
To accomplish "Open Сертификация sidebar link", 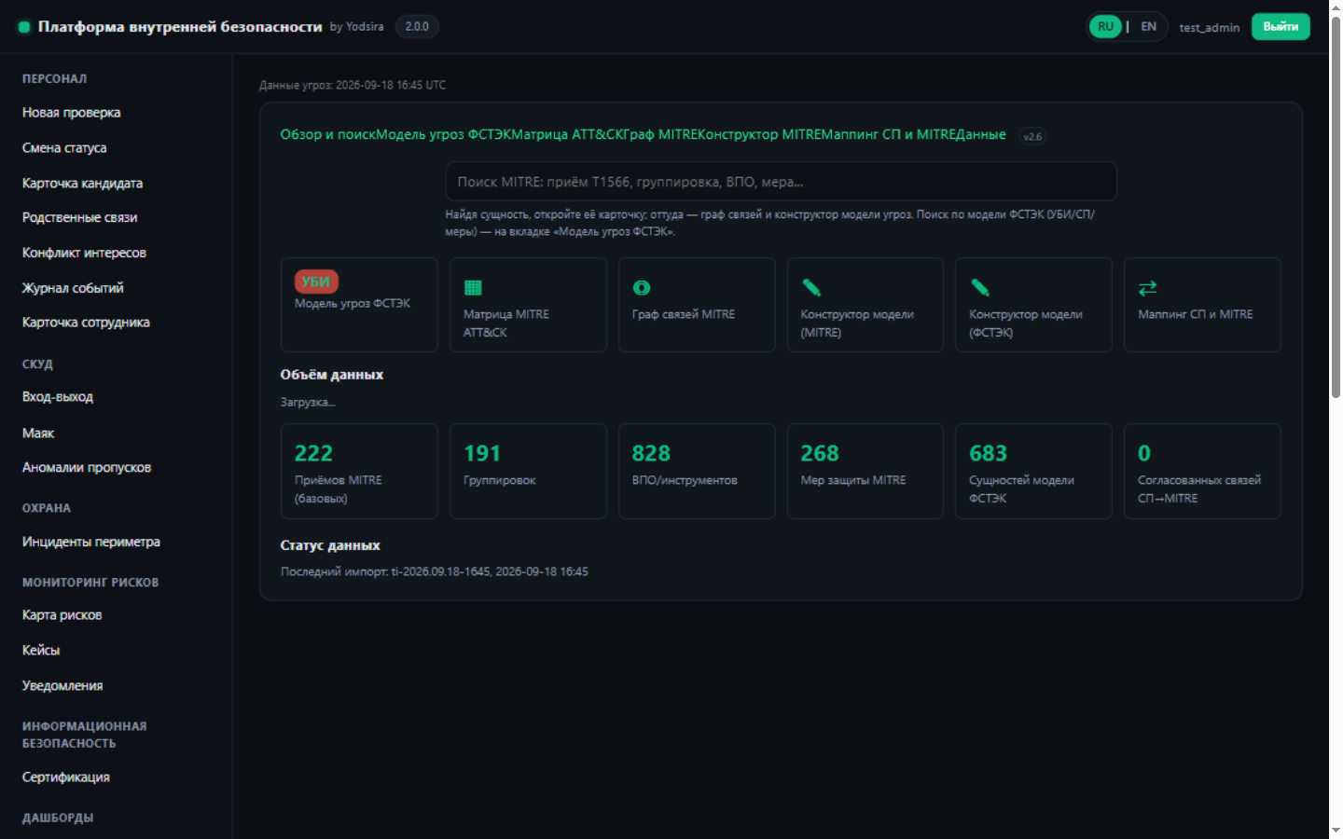I will tap(66, 777).
